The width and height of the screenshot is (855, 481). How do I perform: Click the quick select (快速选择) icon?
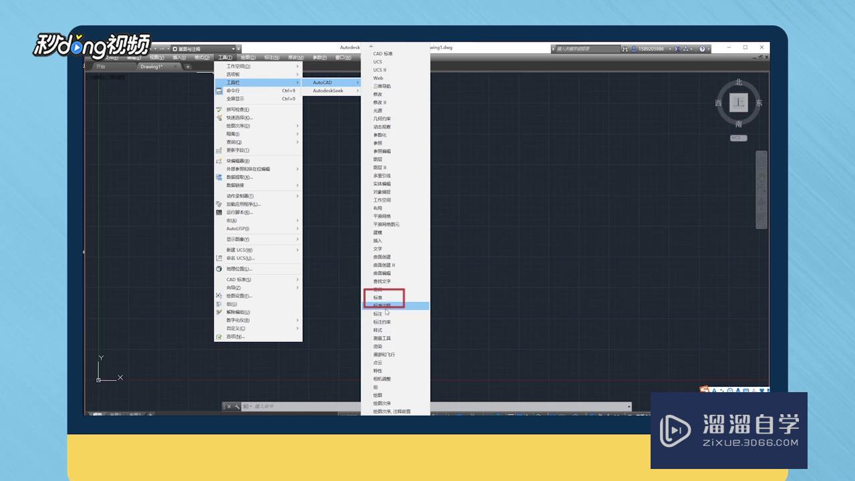click(219, 118)
